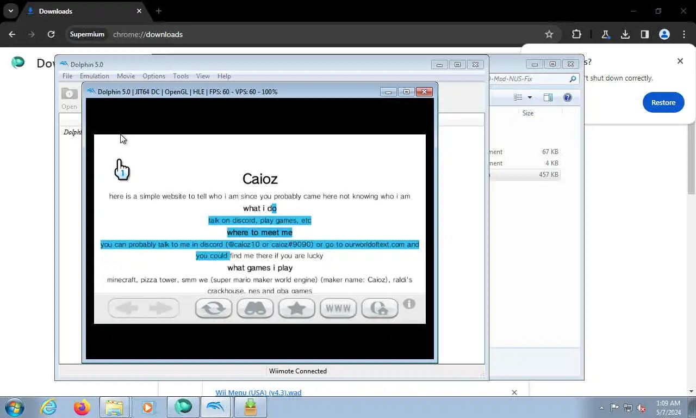Select the 457 KB file row

click(x=525, y=175)
